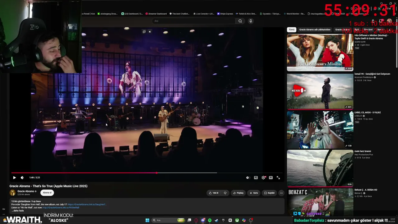The width and height of the screenshot is (398, 224).
Task: Open the Windows Start menu
Action: (147, 220)
